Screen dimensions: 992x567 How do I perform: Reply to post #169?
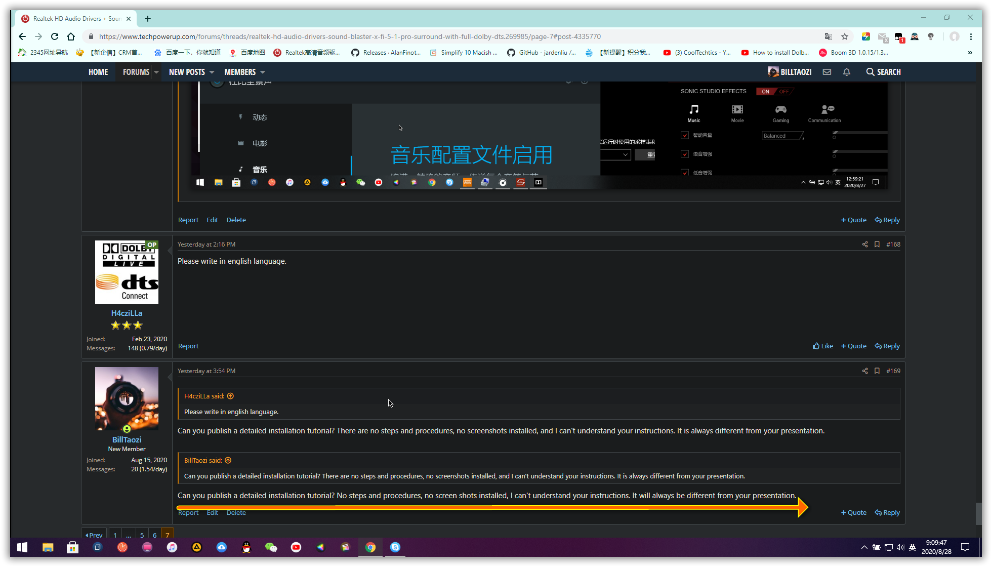point(887,513)
